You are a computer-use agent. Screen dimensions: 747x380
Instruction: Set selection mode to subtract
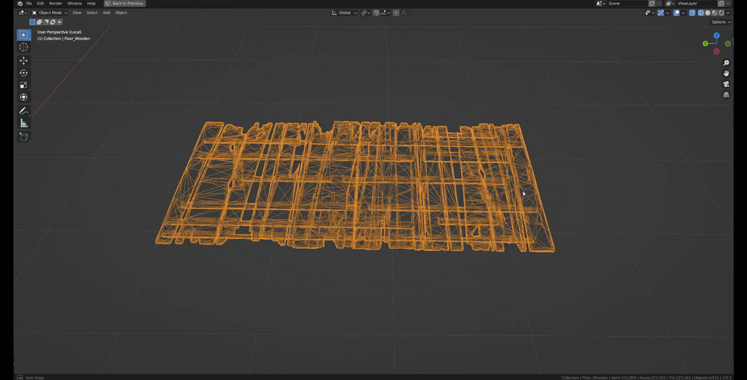(x=46, y=22)
